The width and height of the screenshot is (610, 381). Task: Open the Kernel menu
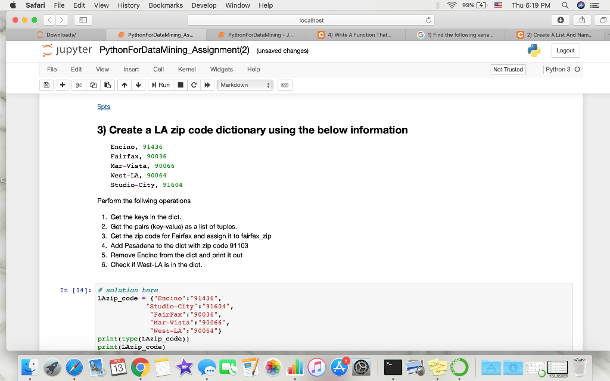186,69
